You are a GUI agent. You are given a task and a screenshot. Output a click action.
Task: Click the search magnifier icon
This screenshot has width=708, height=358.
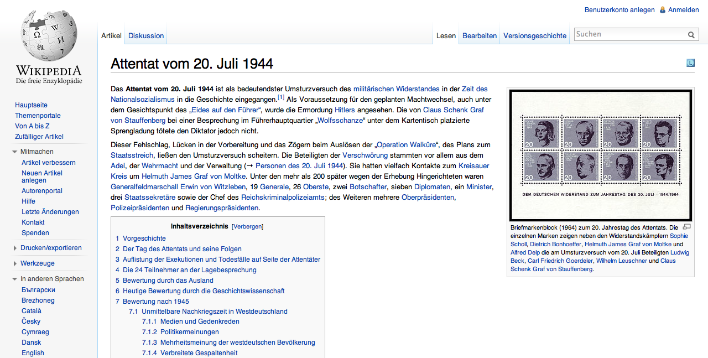pos(691,34)
